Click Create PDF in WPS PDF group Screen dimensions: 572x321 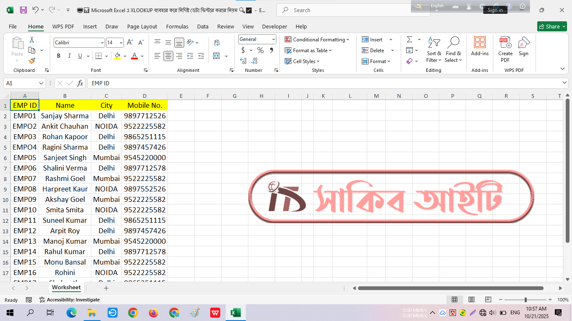click(505, 49)
